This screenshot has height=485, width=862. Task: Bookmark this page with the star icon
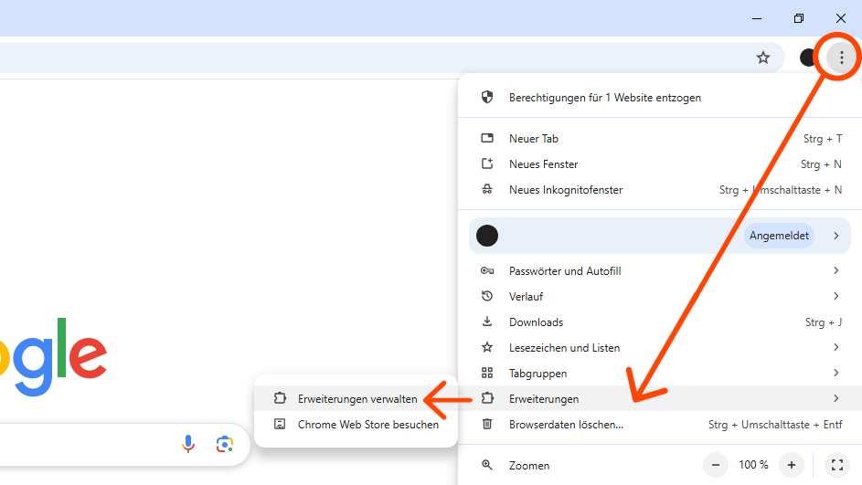pos(763,58)
